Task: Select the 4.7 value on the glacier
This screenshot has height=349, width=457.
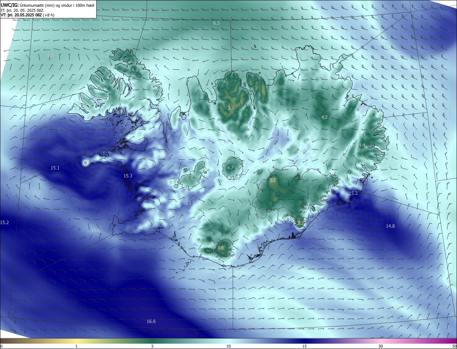Action: pyautogui.click(x=230, y=168)
